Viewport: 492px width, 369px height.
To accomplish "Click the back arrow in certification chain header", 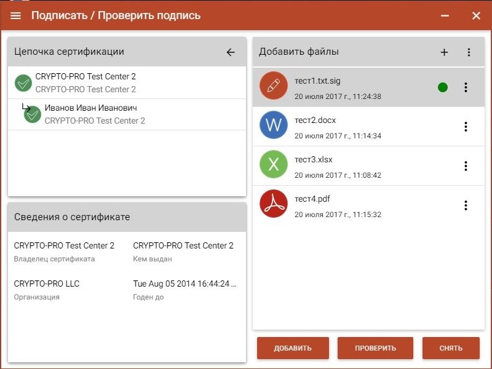I will click(x=231, y=52).
